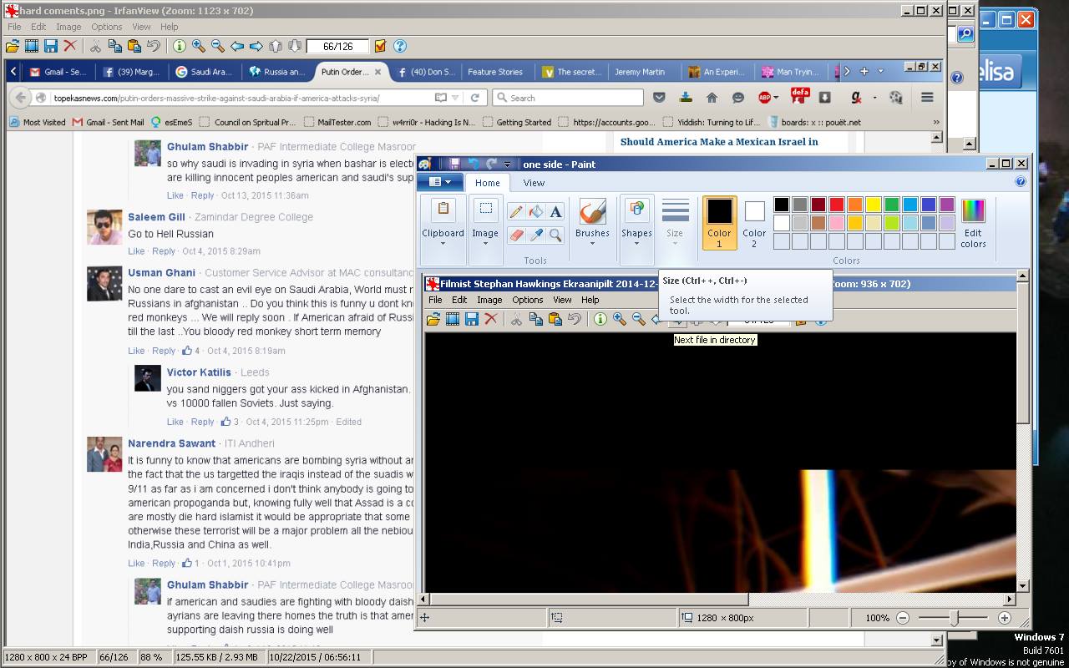Screen dimensions: 1069x668
Task: Save icon in top IrfanView toolbar
Action: [51, 46]
